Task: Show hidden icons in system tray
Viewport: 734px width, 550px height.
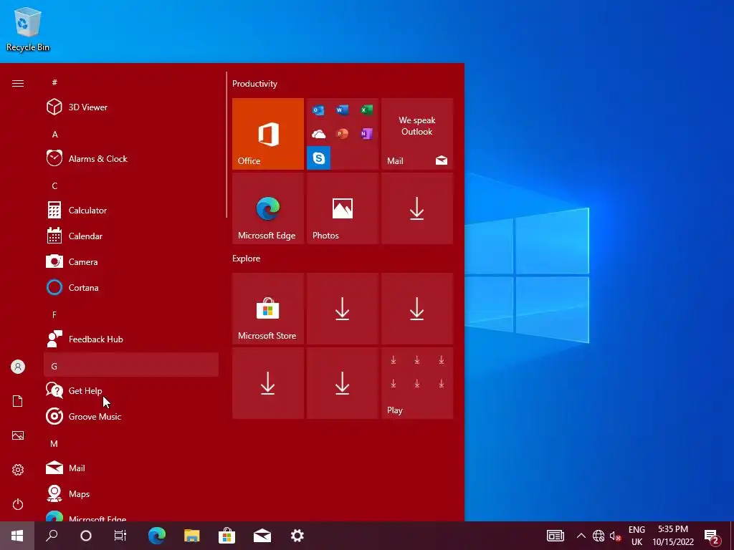Action: (581, 536)
